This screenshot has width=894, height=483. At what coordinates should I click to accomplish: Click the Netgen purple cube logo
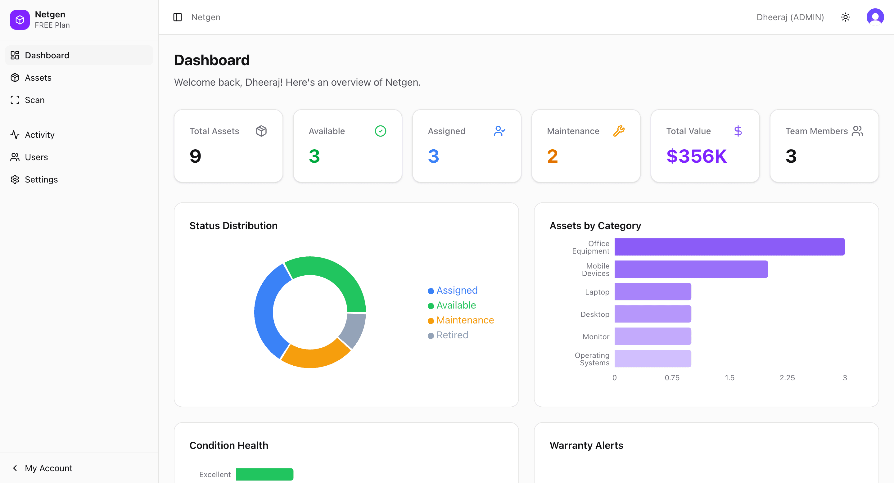(20, 20)
